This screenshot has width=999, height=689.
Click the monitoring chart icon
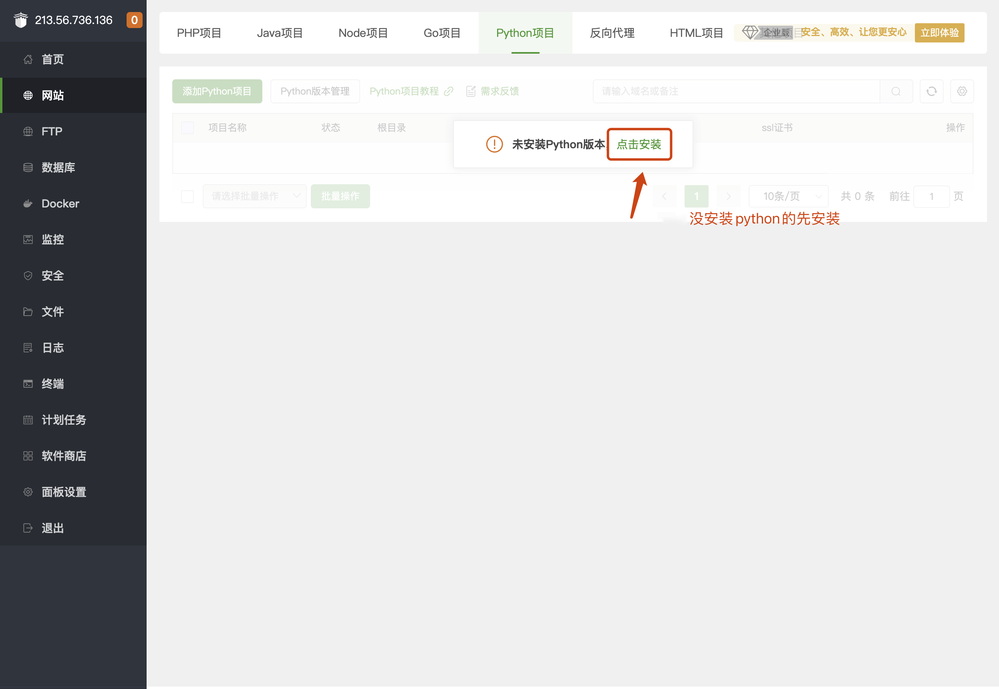tap(28, 240)
